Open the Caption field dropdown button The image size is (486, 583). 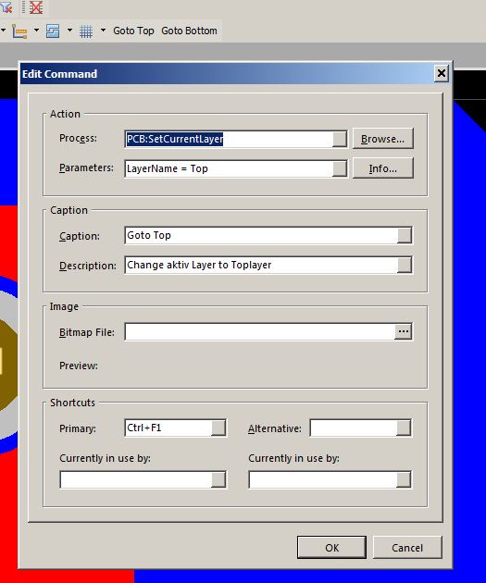[x=405, y=235]
